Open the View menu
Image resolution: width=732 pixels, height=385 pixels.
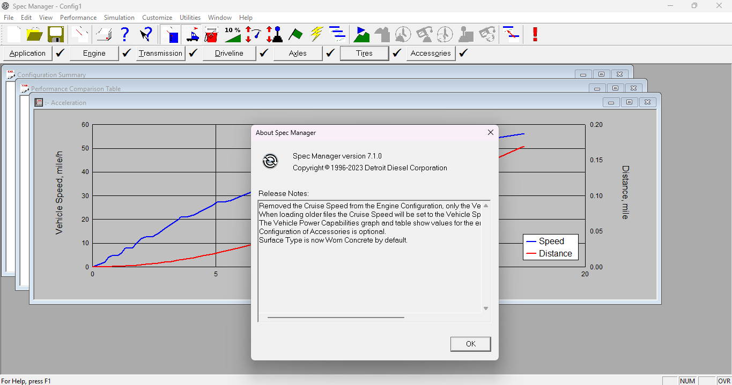point(46,18)
